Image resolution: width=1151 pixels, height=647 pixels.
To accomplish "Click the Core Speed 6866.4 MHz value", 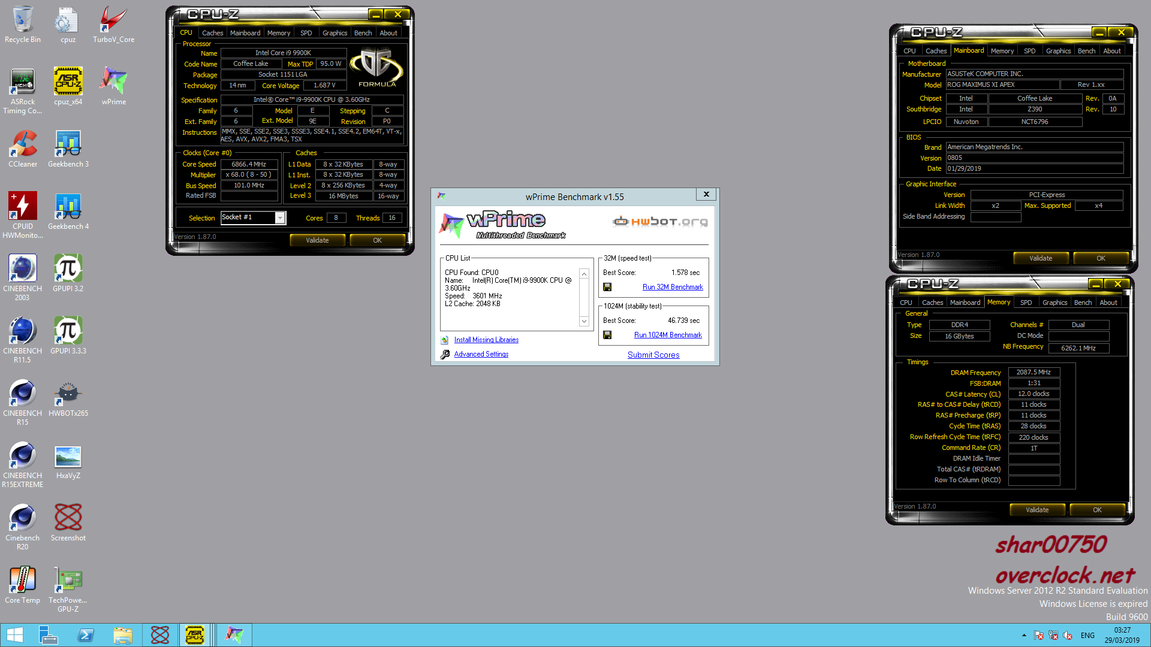I will [x=249, y=164].
